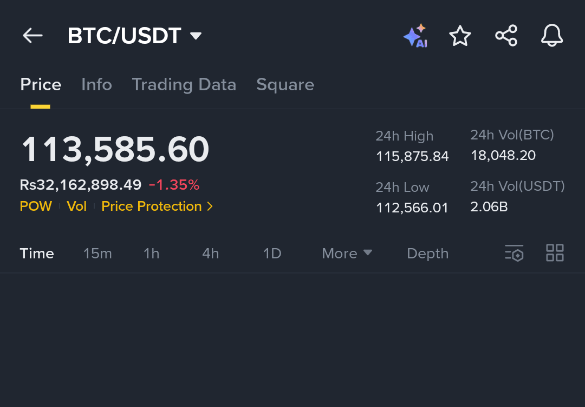Open the AI assistant sparkle icon
585x407 pixels.
click(415, 36)
